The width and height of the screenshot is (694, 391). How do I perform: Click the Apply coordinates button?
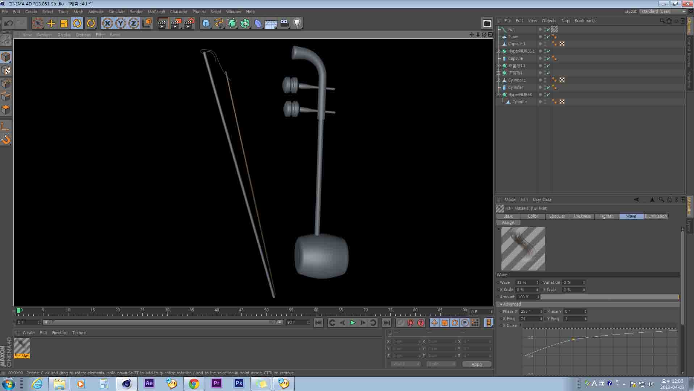coord(477,364)
